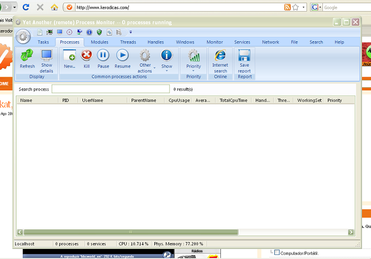Sort by Name column header

(x=38, y=100)
